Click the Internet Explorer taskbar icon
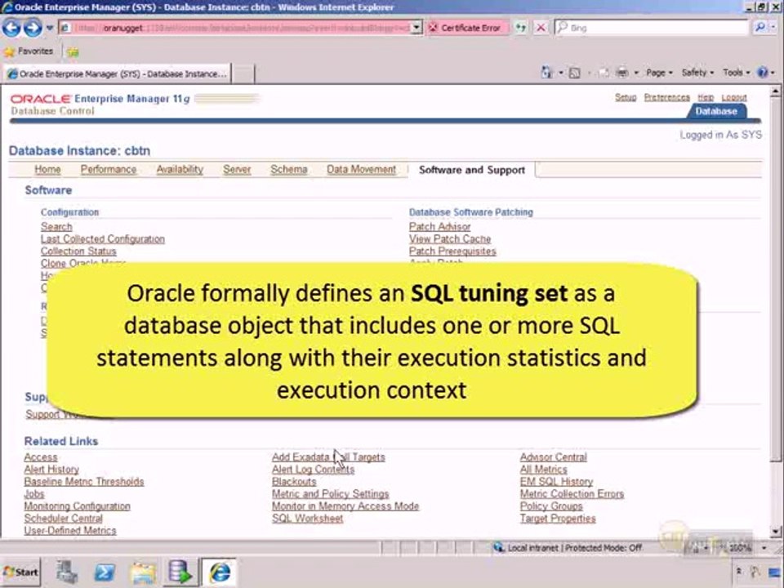 coord(220,572)
